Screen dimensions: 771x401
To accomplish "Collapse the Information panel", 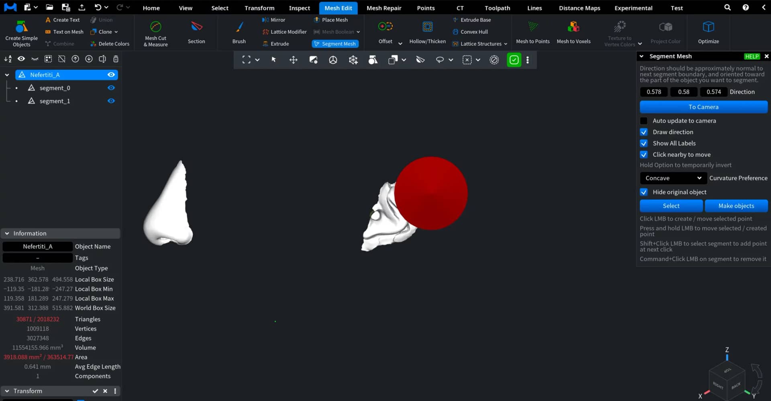I will click(7, 233).
